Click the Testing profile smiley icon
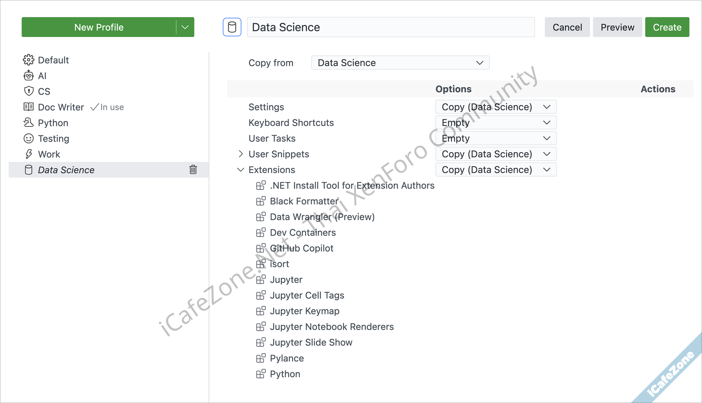 [x=28, y=138]
